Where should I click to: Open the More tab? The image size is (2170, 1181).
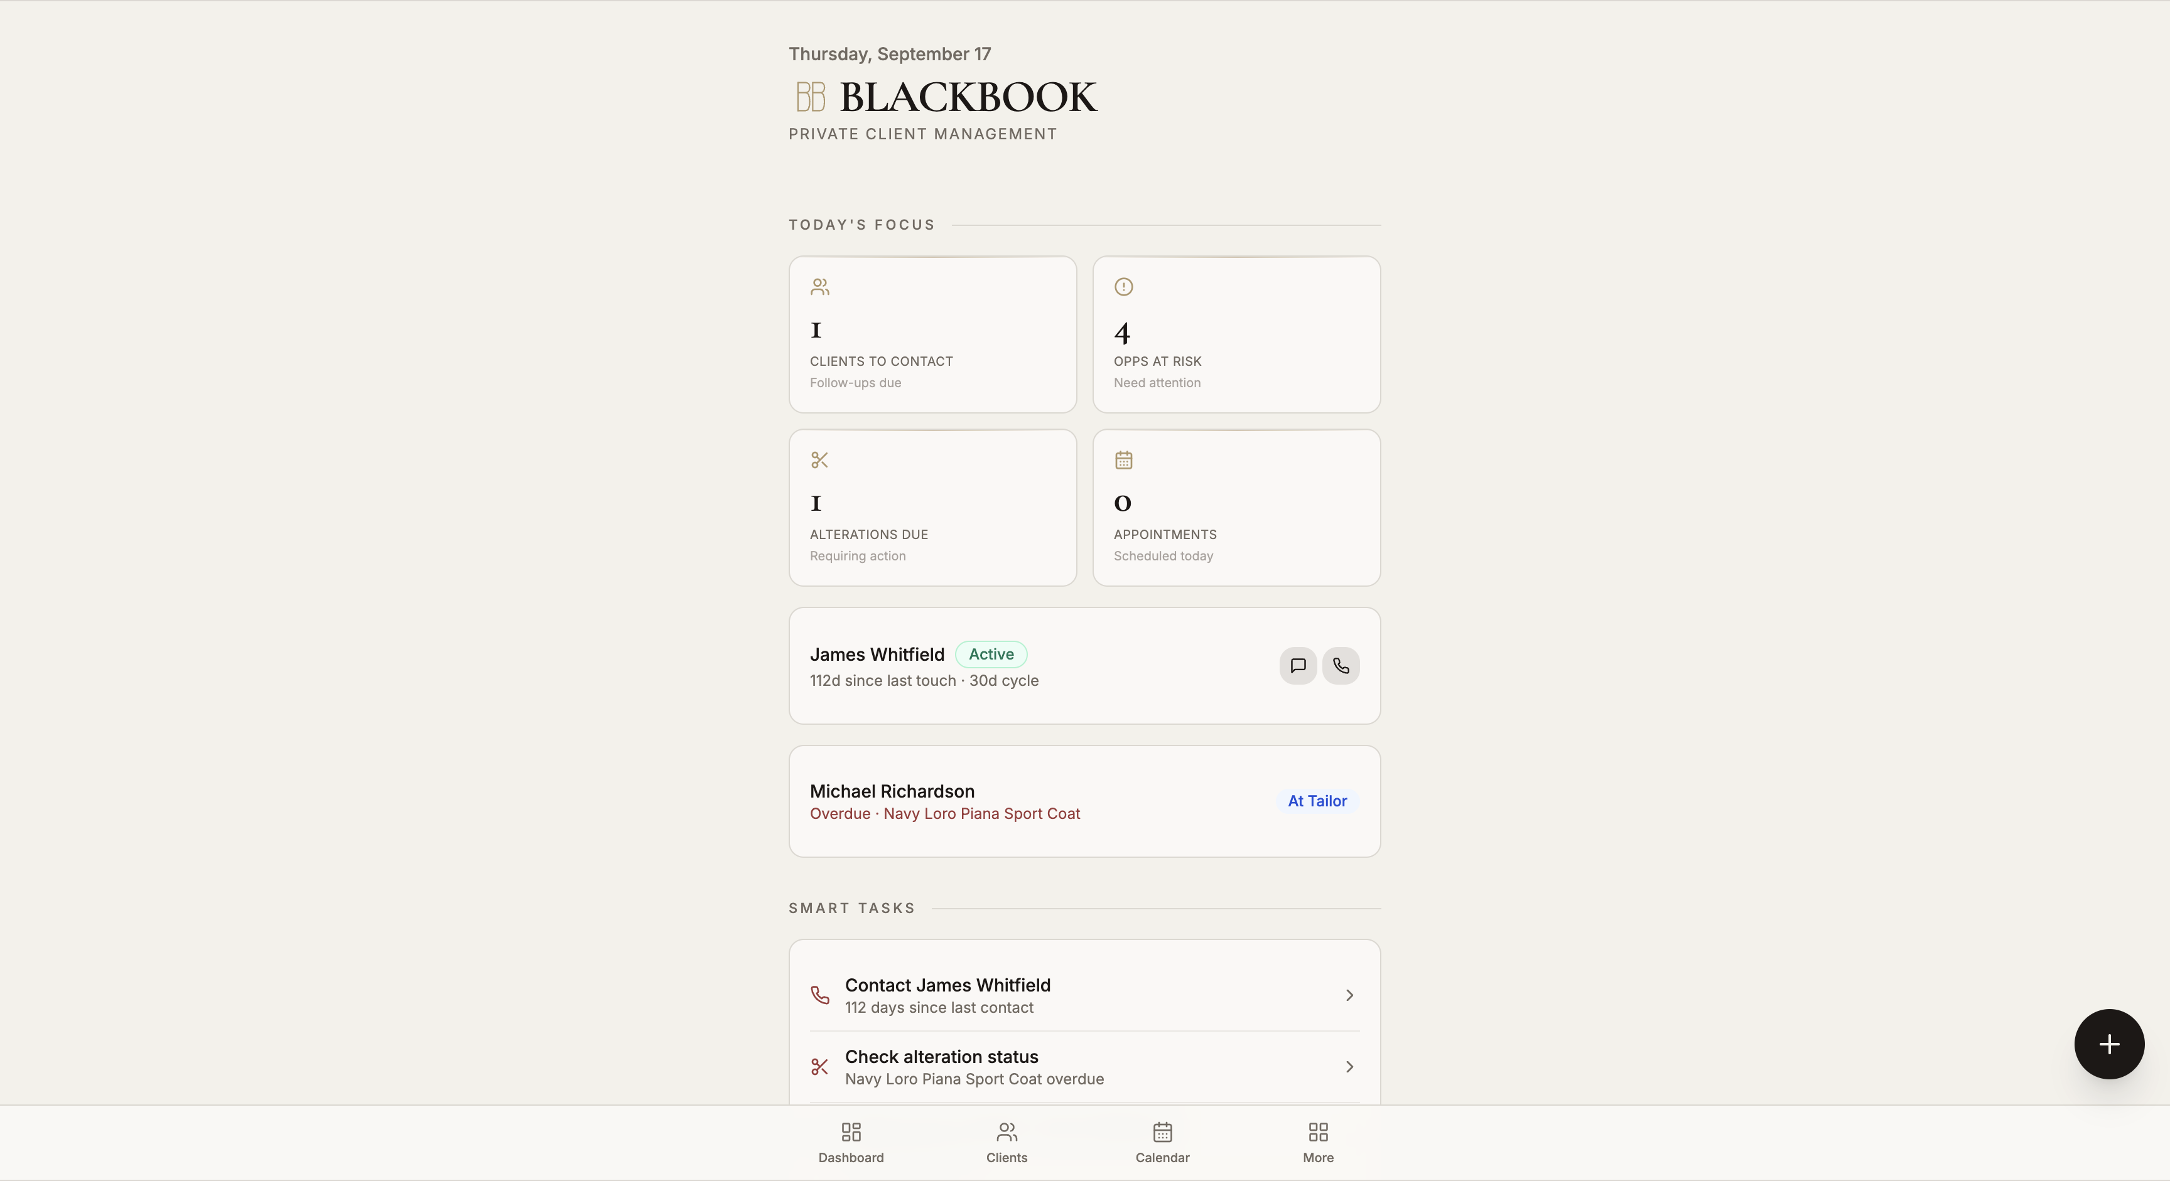[1317, 1142]
